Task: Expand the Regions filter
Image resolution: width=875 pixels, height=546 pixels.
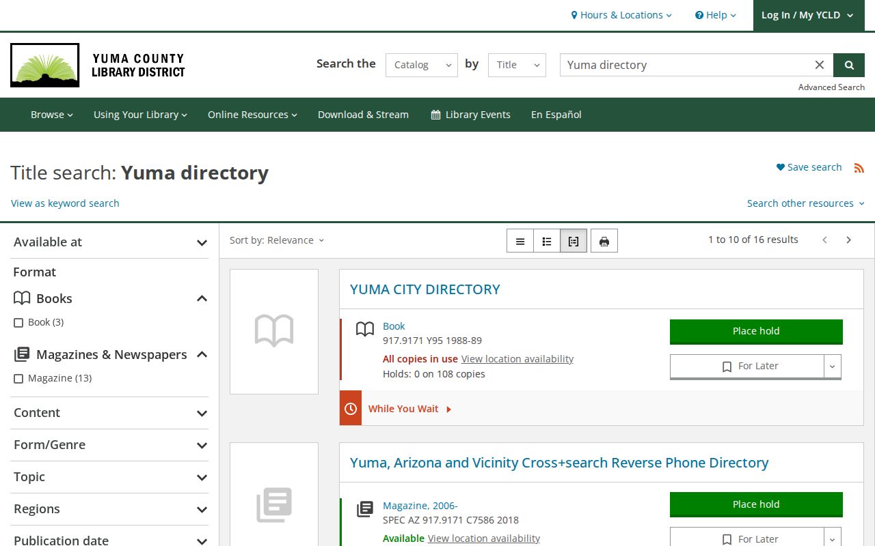Action: [x=109, y=509]
